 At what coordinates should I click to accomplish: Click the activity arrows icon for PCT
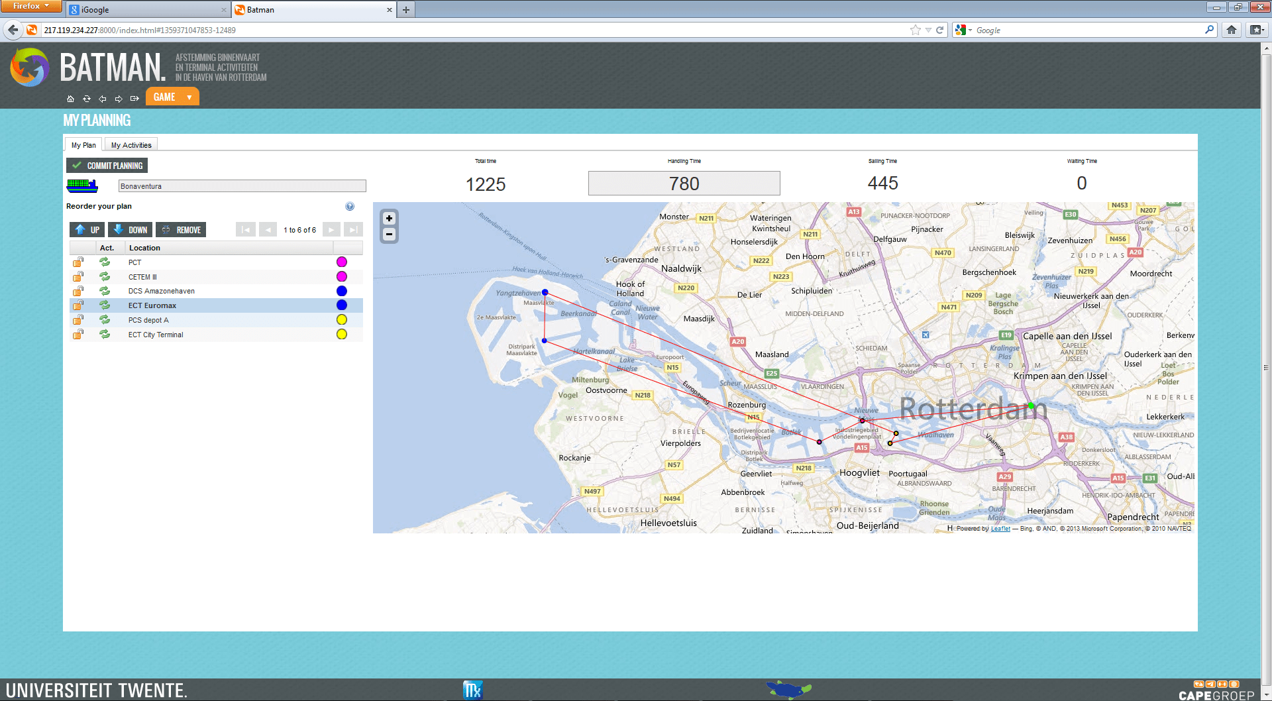coord(105,262)
